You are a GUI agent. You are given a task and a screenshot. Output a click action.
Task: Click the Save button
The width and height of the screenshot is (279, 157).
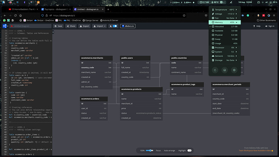(58, 26)
